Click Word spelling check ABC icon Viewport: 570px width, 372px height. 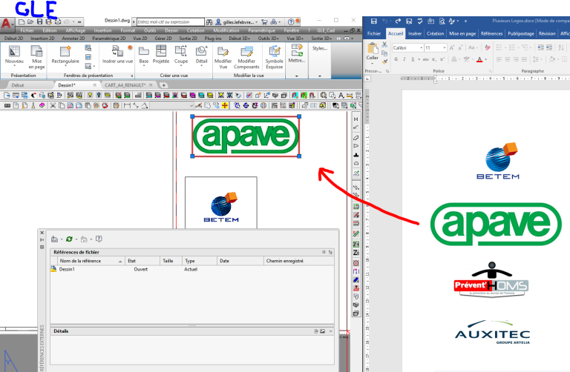tap(420, 21)
